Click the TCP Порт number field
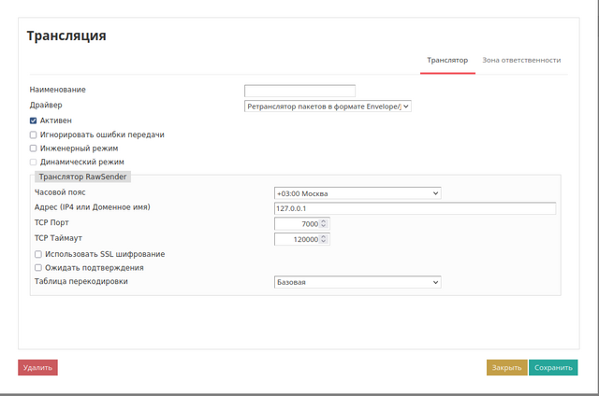Viewport: 599px width, 396px height. pos(297,224)
